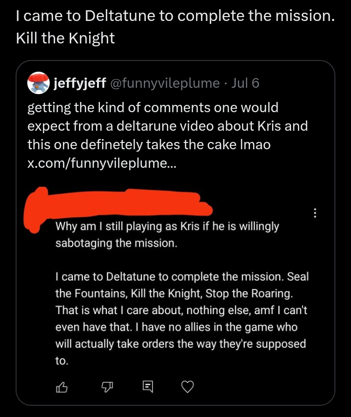
Task: Click the @funnyvileplume handle
Action: click(x=165, y=83)
